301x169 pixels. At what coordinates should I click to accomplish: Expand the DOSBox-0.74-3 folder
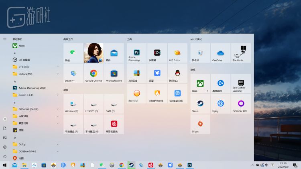click(x=35, y=151)
